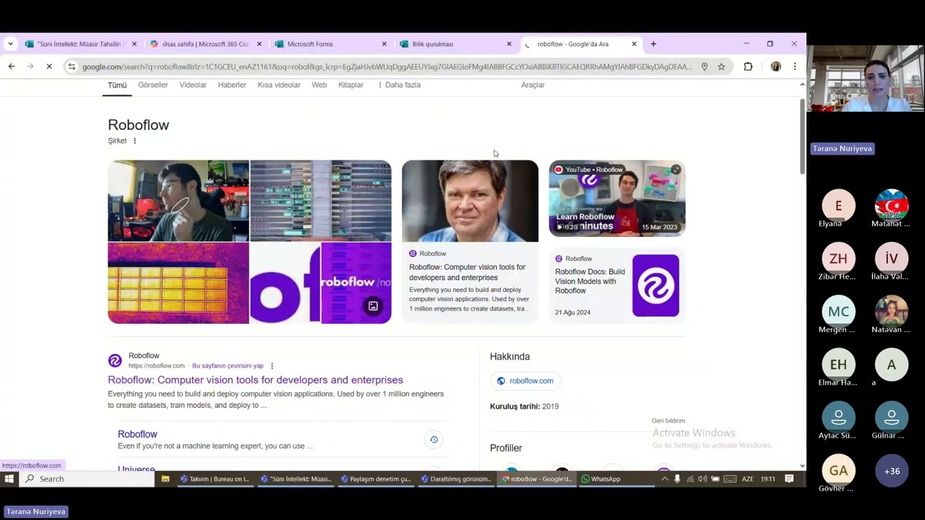Click the history icon beside Roboflow sitelink
The height and width of the screenshot is (520, 925).
pyautogui.click(x=434, y=440)
